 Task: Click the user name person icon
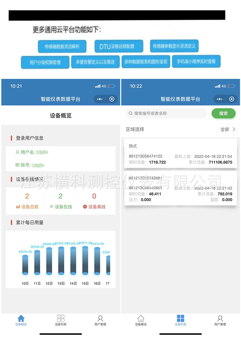pos(17,152)
